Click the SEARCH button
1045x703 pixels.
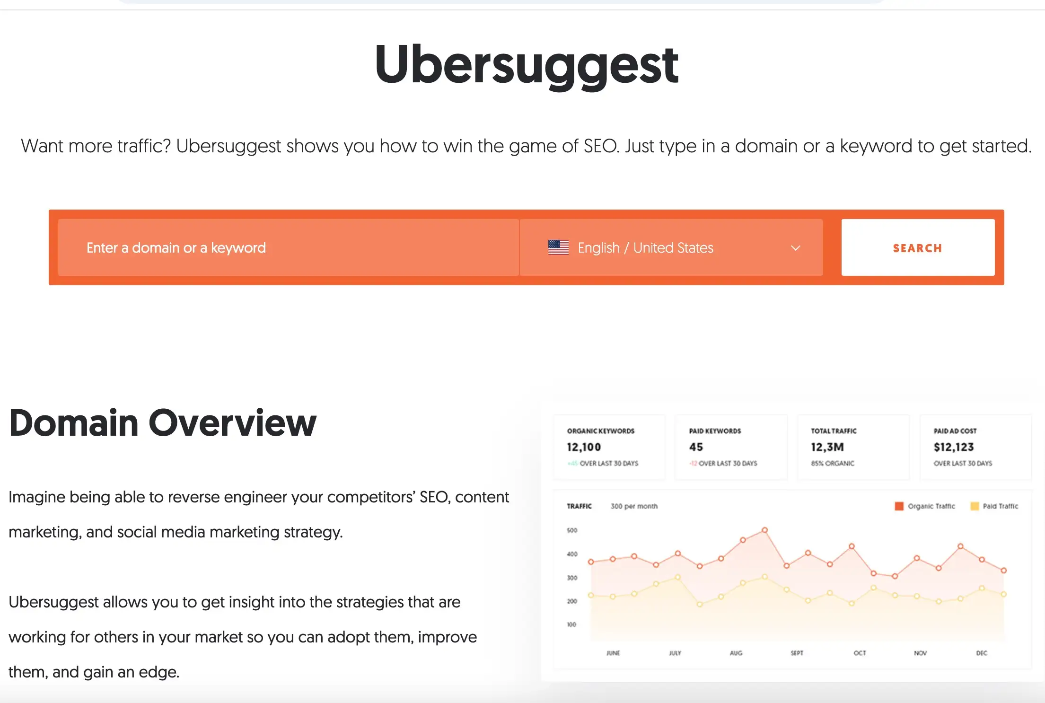point(918,247)
